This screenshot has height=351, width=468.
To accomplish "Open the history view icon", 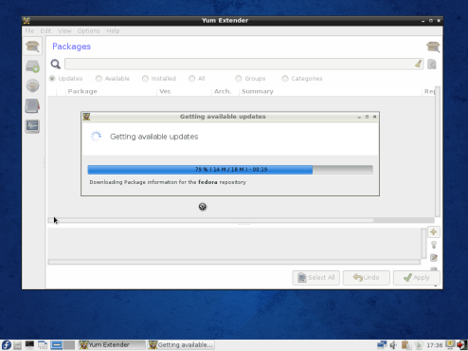I will pyautogui.click(x=32, y=106).
